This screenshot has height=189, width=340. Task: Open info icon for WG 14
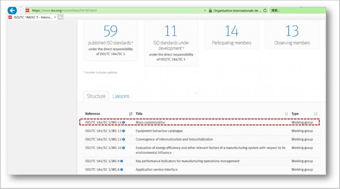[x=124, y=122]
